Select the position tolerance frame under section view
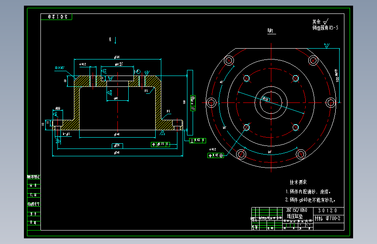This screenshot has width=377, height=244. point(160,144)
